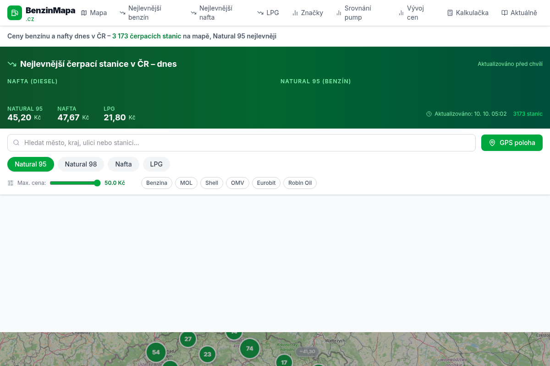Navigate to Srovnání pump

360,13
